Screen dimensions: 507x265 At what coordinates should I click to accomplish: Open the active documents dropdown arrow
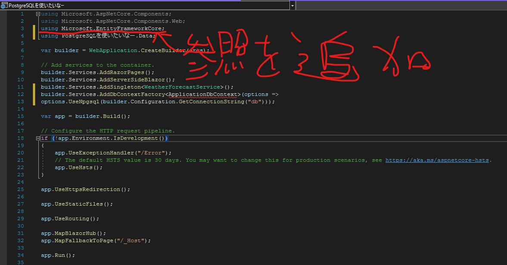click(x=292, y=5)
